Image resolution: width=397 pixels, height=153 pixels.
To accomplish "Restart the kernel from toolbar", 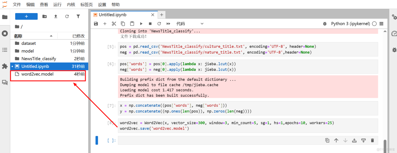I will [x=159, y=23].
